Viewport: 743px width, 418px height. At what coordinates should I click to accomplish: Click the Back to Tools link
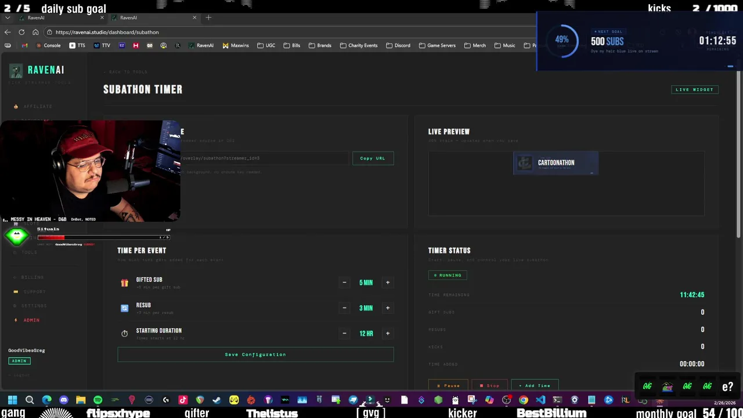pos(125,72)
